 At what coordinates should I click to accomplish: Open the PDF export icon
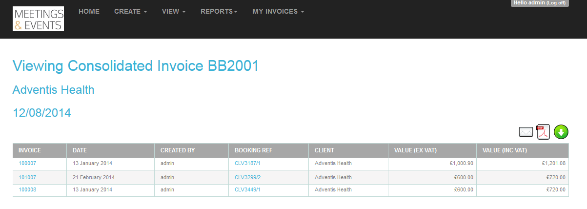click(543, 132)
